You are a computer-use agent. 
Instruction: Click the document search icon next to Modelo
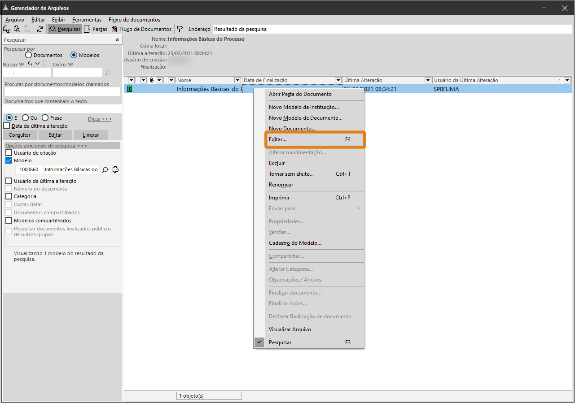pos(116,170)
